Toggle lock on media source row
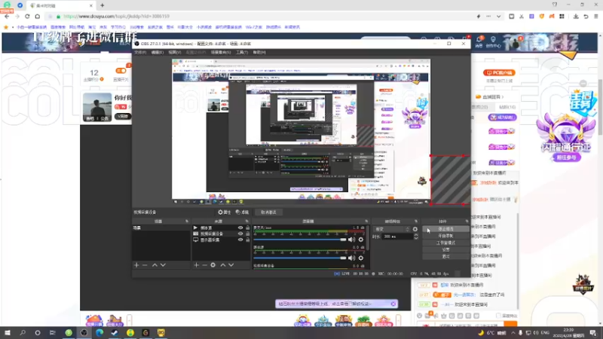Image resolution: width=603 pixels, height=339 pixels. pos(247,228)
